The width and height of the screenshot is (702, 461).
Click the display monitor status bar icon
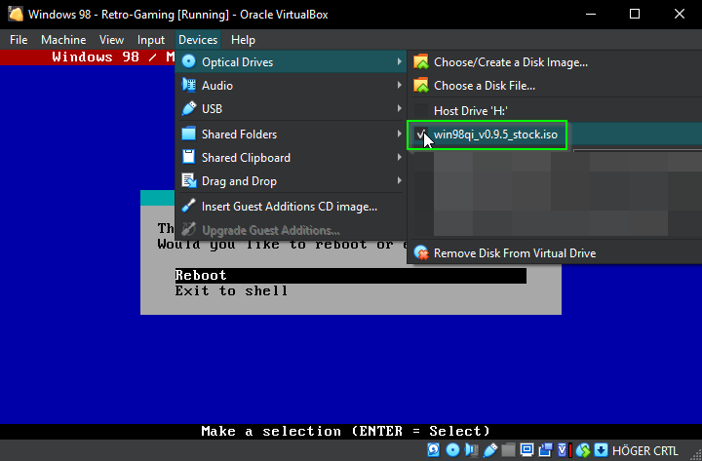tap(526, 450)
